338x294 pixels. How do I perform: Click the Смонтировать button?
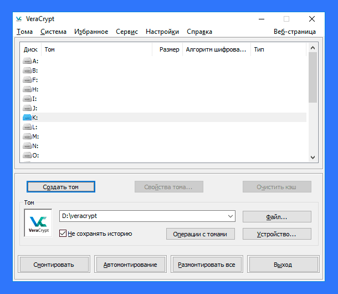pos(54,265)
